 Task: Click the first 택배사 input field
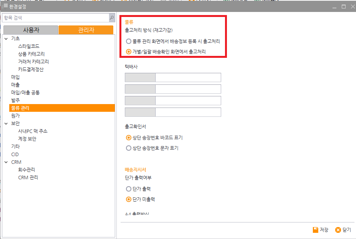tap(188, 77)
